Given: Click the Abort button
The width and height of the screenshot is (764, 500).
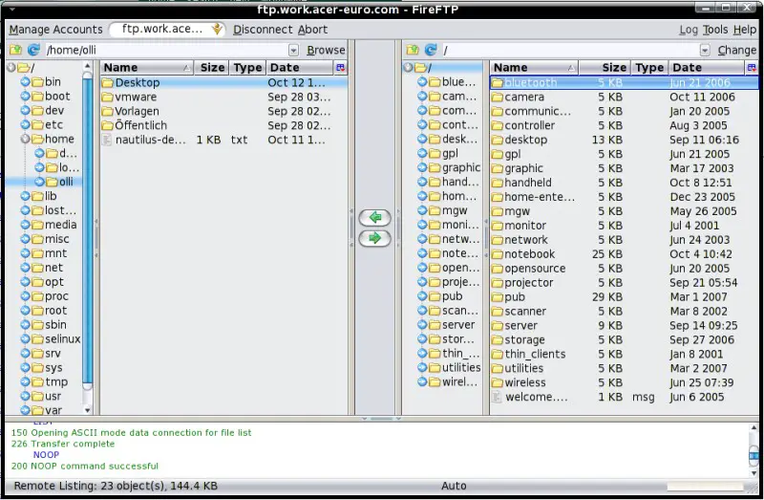Looking at the screenshot, I should tap(313, 30).
